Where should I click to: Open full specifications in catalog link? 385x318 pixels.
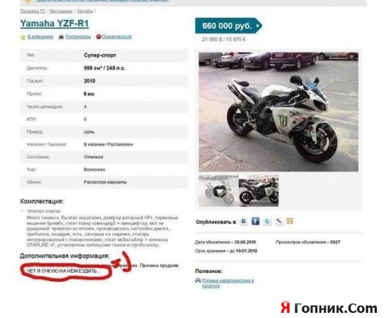228,283
